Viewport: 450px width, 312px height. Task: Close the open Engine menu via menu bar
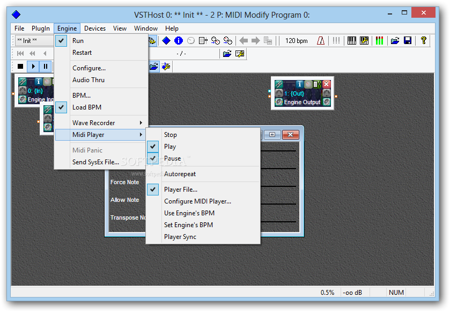click(67, 28)
